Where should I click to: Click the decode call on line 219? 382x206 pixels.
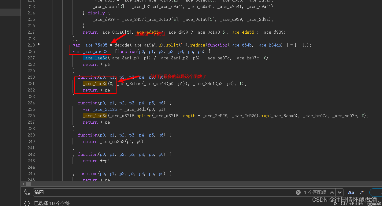tap(122, 45)
